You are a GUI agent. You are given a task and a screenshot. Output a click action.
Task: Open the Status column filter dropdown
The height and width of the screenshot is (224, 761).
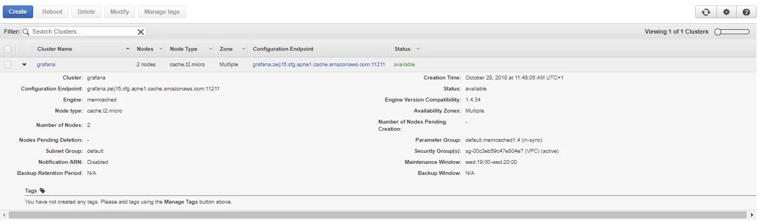[418, 49]
